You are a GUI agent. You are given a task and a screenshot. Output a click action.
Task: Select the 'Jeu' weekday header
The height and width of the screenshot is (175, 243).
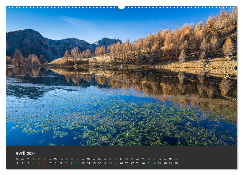(22, 158)
